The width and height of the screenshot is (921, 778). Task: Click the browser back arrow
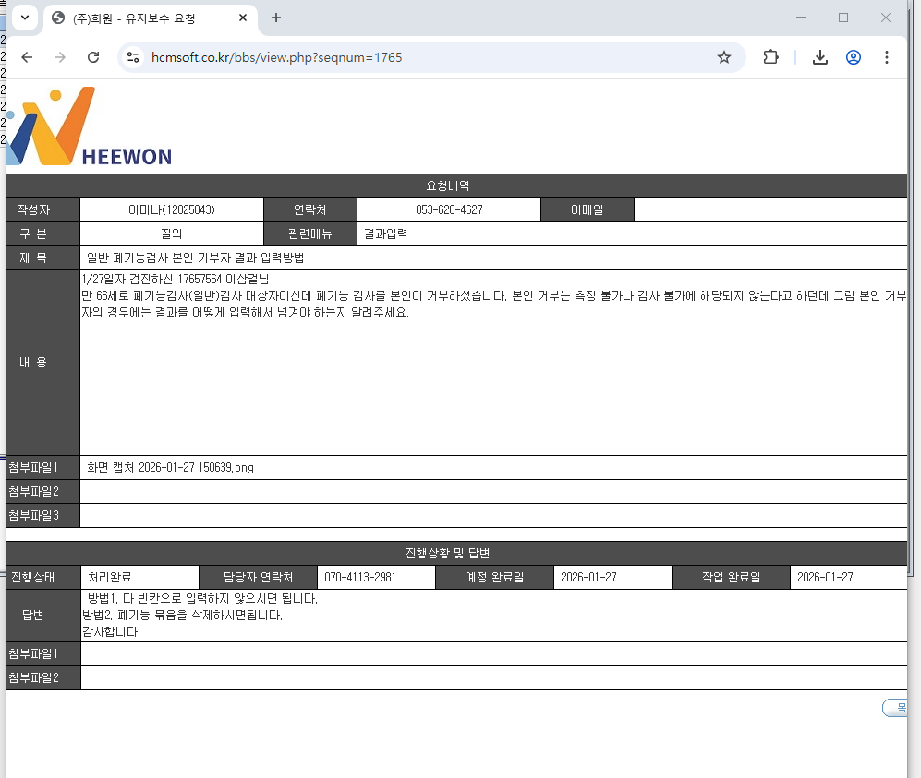coord(27,57)
